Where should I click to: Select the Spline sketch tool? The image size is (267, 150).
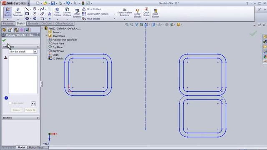coord(42,9)
